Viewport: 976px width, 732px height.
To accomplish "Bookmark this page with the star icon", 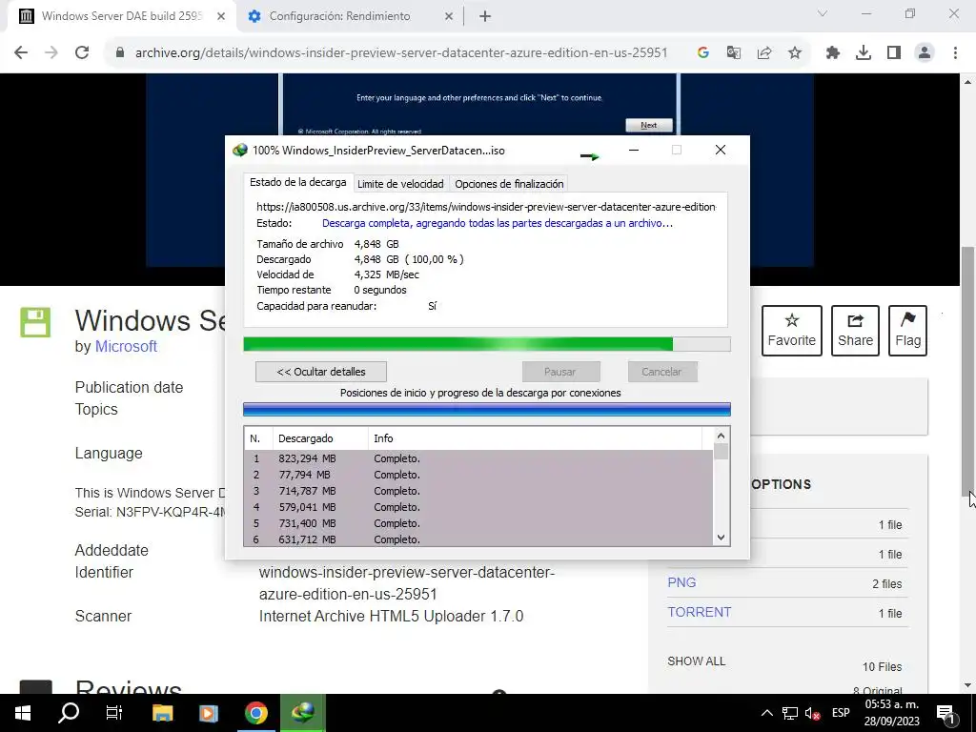I will [x=795, y=53].
